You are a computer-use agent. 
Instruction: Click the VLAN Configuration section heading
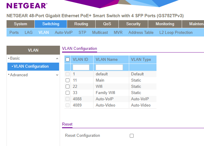coord(80,49)
